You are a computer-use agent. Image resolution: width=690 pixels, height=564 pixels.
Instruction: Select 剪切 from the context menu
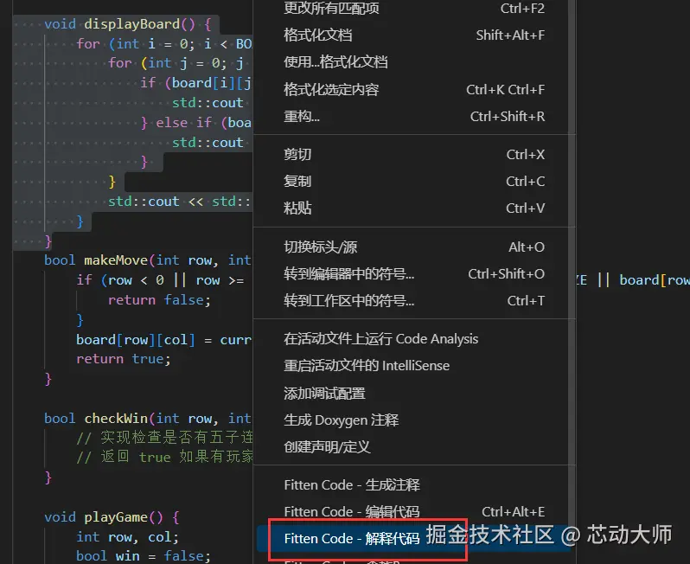(414, 155)
